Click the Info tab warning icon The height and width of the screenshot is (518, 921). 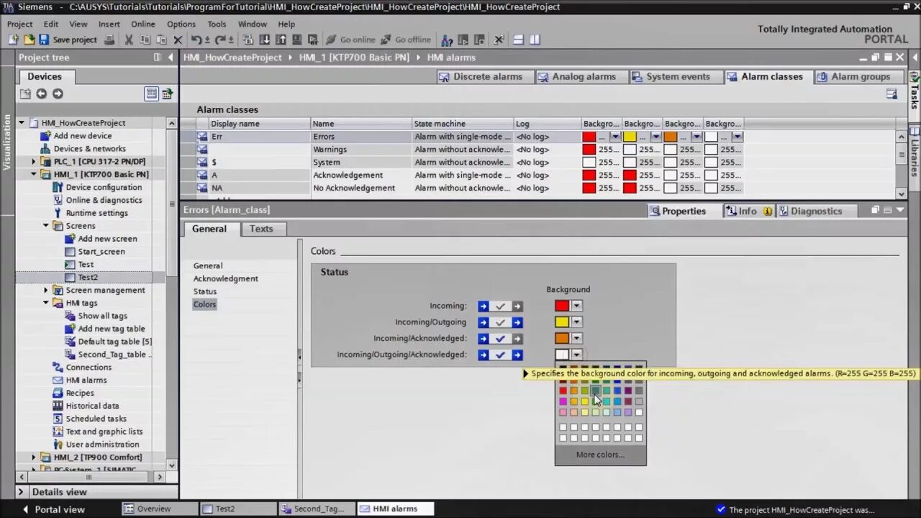coord(768,211)
